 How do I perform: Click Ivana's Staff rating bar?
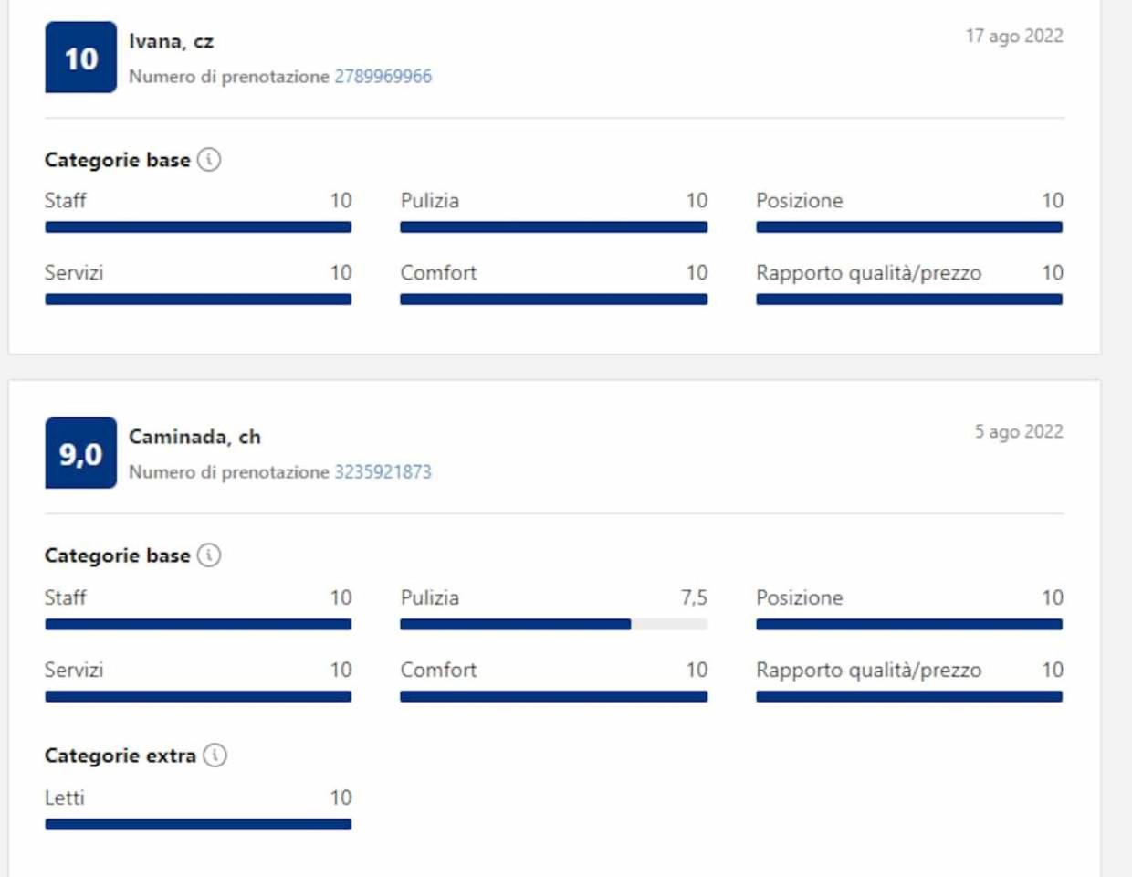pos(198,227)
